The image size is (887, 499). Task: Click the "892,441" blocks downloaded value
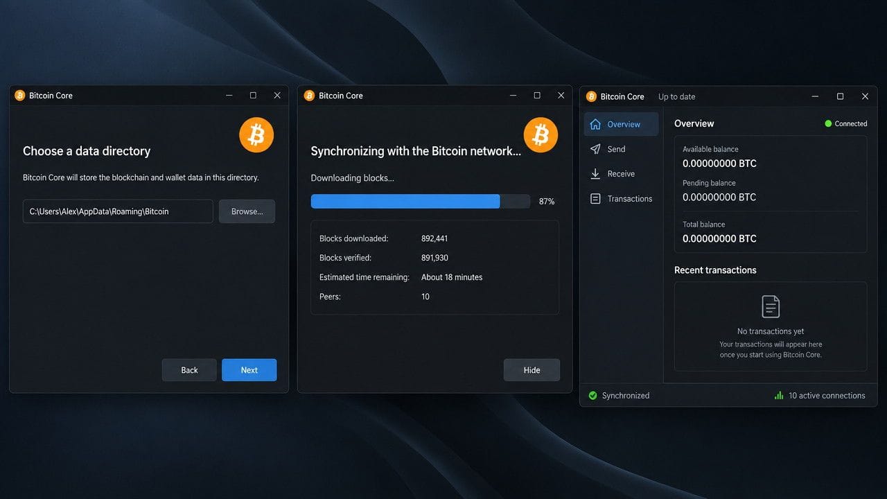[x=434, y=238]
